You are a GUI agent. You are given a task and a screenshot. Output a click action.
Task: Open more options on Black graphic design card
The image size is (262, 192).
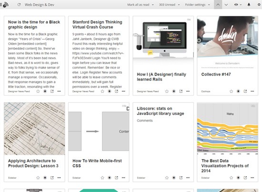tap(59, 91)
